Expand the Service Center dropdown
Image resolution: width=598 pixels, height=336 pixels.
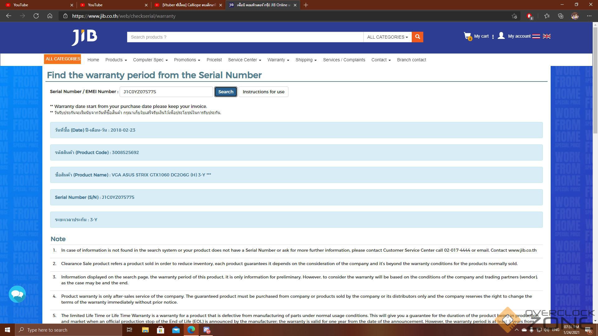click(x=244, y=60)
